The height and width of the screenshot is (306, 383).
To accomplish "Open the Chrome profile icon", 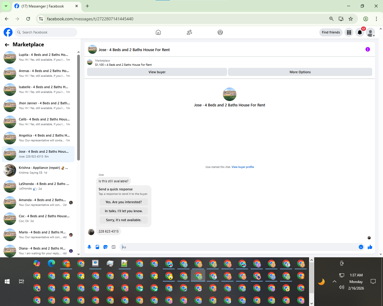I will [365, 19].
